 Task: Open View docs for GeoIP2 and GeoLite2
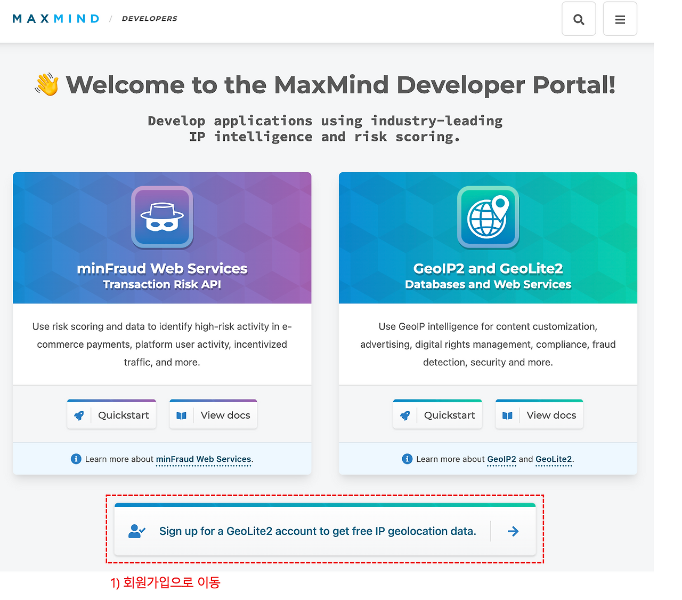click(539, 414)
